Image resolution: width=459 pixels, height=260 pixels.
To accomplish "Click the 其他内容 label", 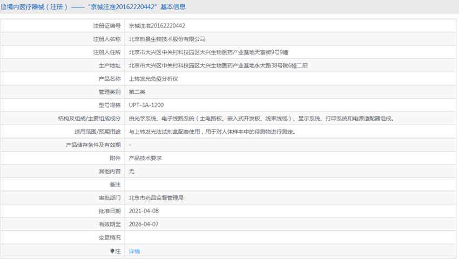I will point(110,171).
